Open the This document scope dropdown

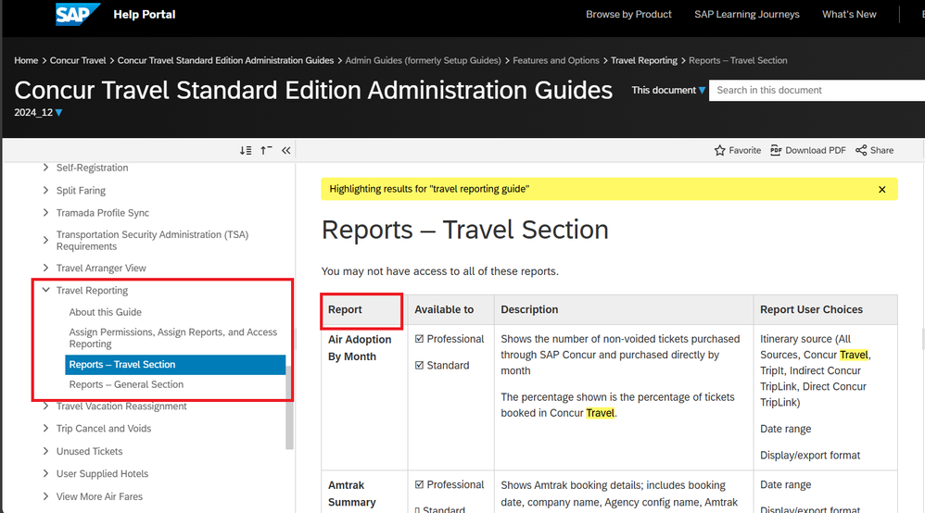[x=668, y=90]
